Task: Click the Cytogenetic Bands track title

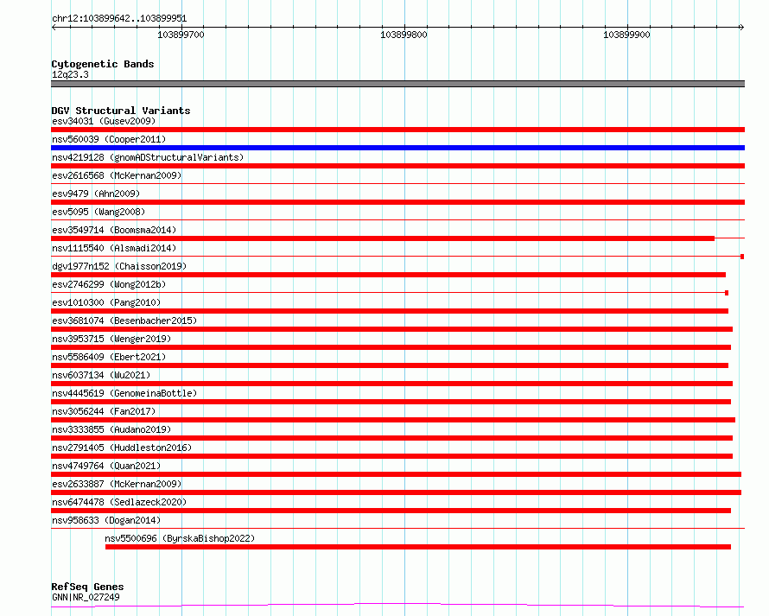Action: (x=103, y=64)
